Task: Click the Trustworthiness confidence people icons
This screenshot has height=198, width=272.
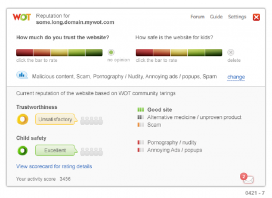Action: pos(92,120)
